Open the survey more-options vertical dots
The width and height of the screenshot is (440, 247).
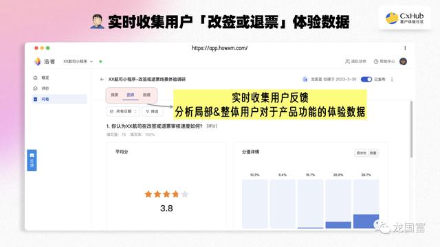point(392,80)
